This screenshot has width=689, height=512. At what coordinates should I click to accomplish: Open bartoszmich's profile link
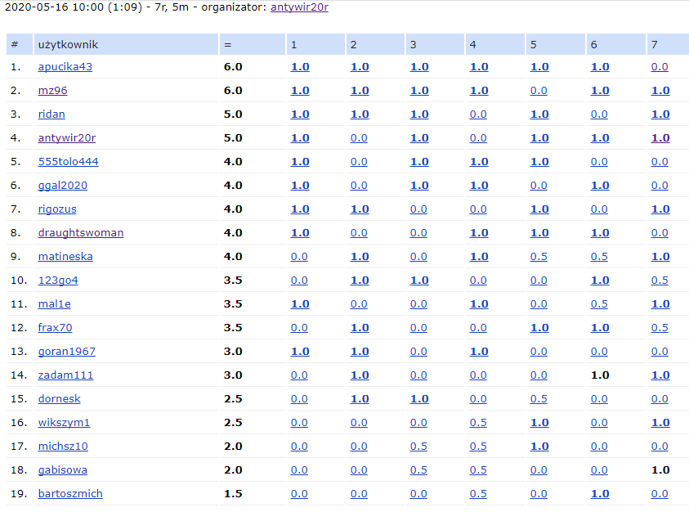[70, 494]
